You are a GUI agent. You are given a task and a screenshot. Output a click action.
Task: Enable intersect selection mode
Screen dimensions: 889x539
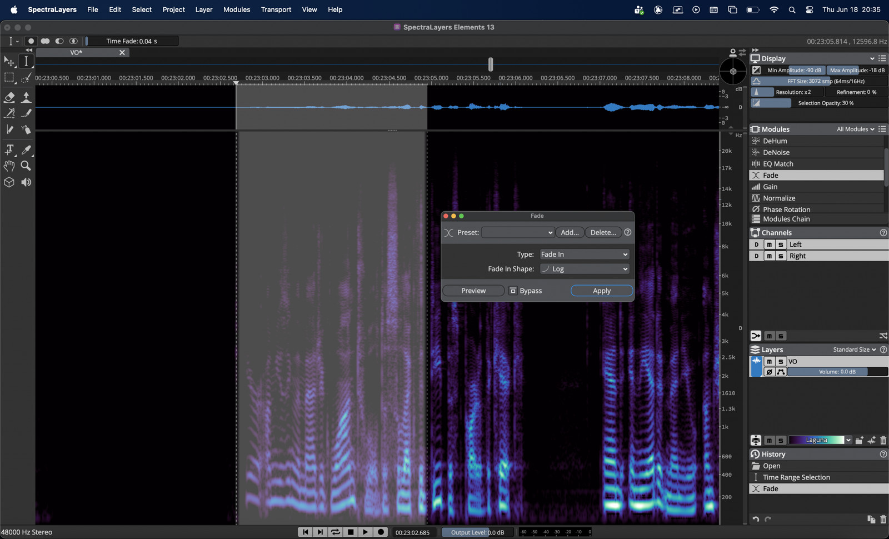point(73,41)
